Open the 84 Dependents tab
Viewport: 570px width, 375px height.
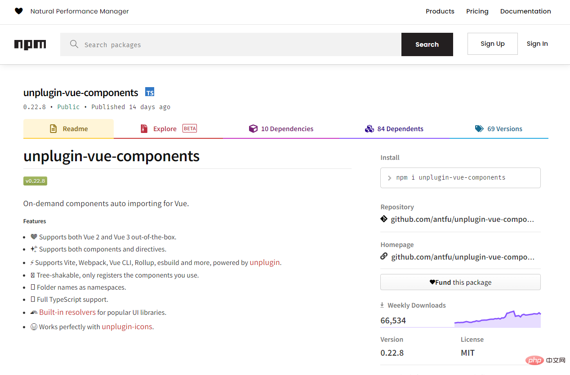[x=394, y=129]
